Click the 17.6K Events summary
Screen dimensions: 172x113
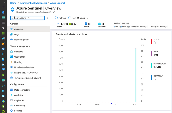[66, 25]
